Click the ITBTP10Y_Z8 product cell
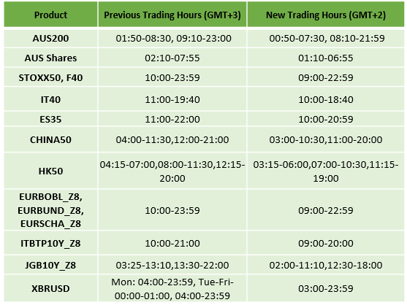 (50, 243)
